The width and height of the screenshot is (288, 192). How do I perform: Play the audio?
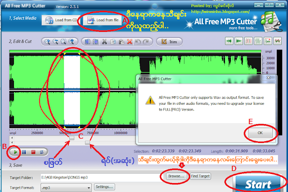[15, 152]
